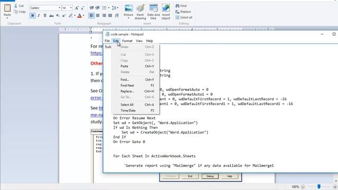Expand the Picture options arrow

pyautogui.click(x=128, y=18)
